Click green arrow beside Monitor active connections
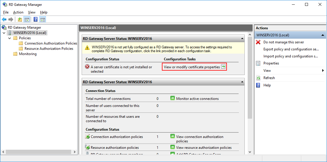 (x=172, y=98)
